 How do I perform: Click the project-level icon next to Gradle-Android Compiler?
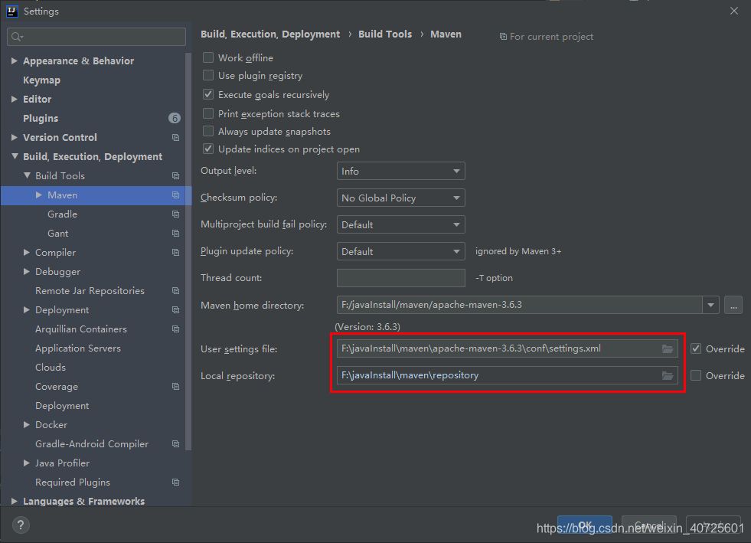(x=176, y=444)
